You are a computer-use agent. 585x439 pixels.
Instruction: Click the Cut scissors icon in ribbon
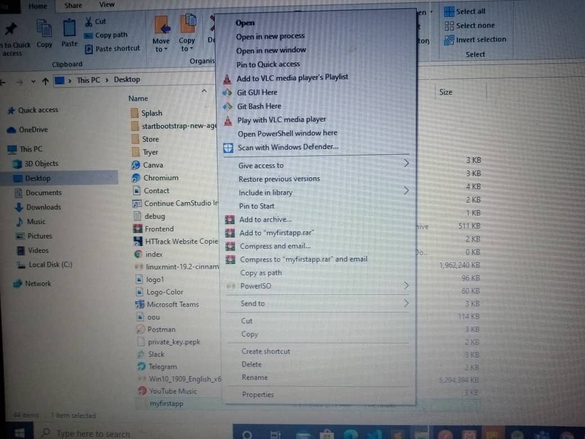pos(88,21)
